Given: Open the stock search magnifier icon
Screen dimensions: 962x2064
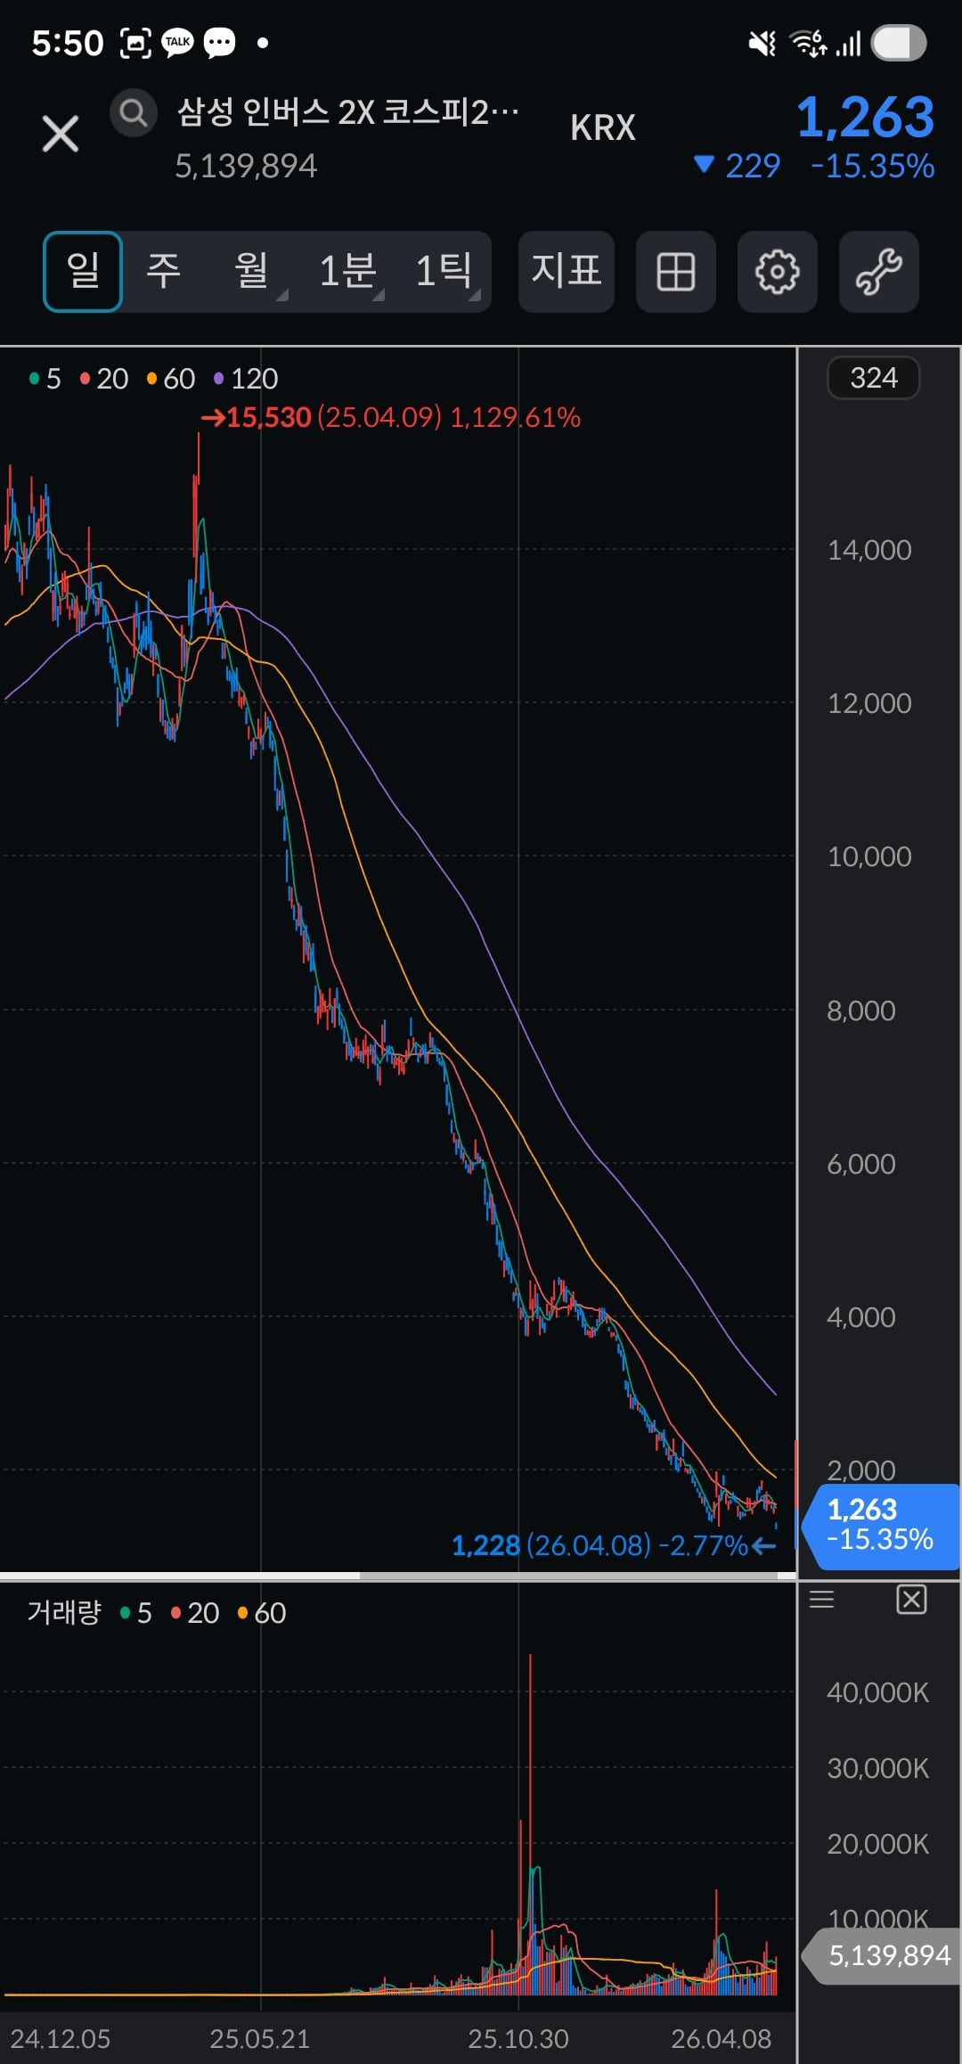Looking at the screenshot, I should pyautogui.click(x=134, y=113).
